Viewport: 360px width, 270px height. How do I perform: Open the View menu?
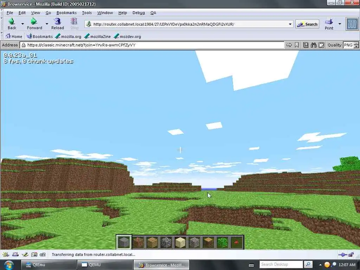[36, 13]
